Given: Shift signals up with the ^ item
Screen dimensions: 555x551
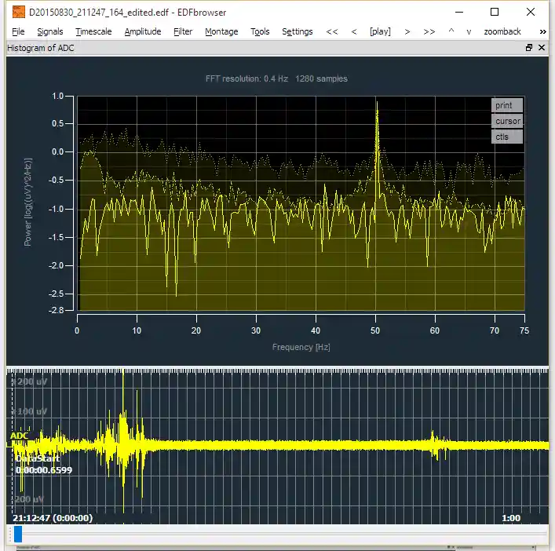Looking at the screenshot, I should pos(451,31).
